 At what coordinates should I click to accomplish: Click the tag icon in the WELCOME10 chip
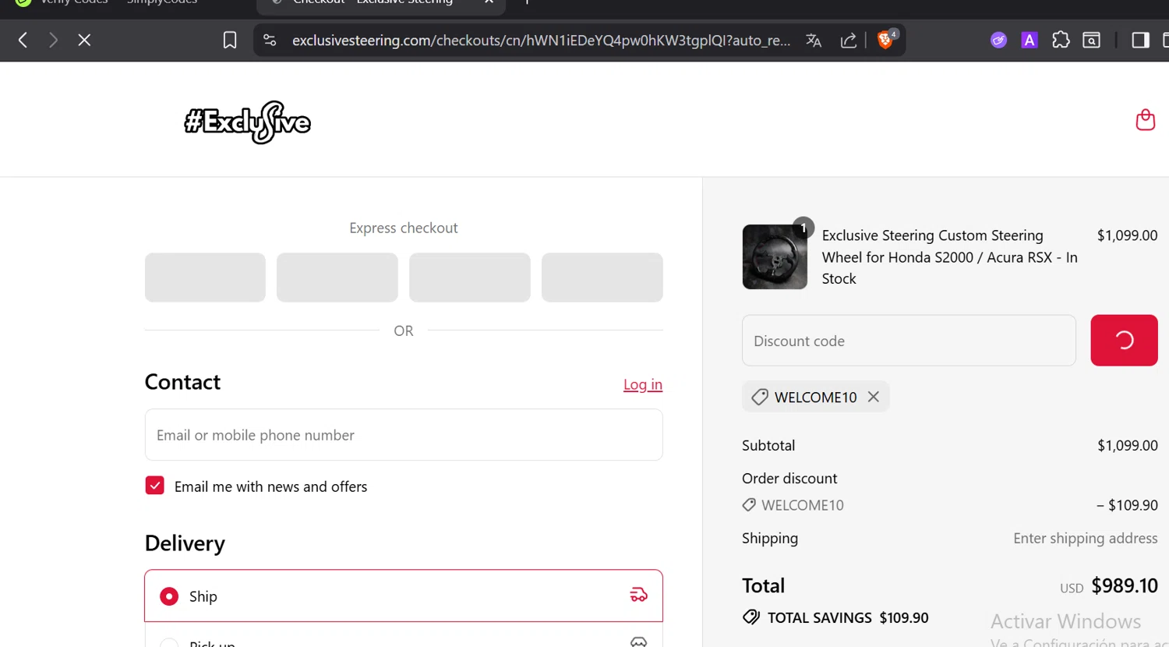click(x=760, y=397)
